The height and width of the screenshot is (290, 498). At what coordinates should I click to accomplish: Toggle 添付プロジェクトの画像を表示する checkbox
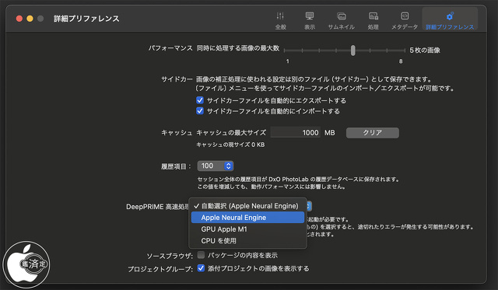click(x=201, y=268)
